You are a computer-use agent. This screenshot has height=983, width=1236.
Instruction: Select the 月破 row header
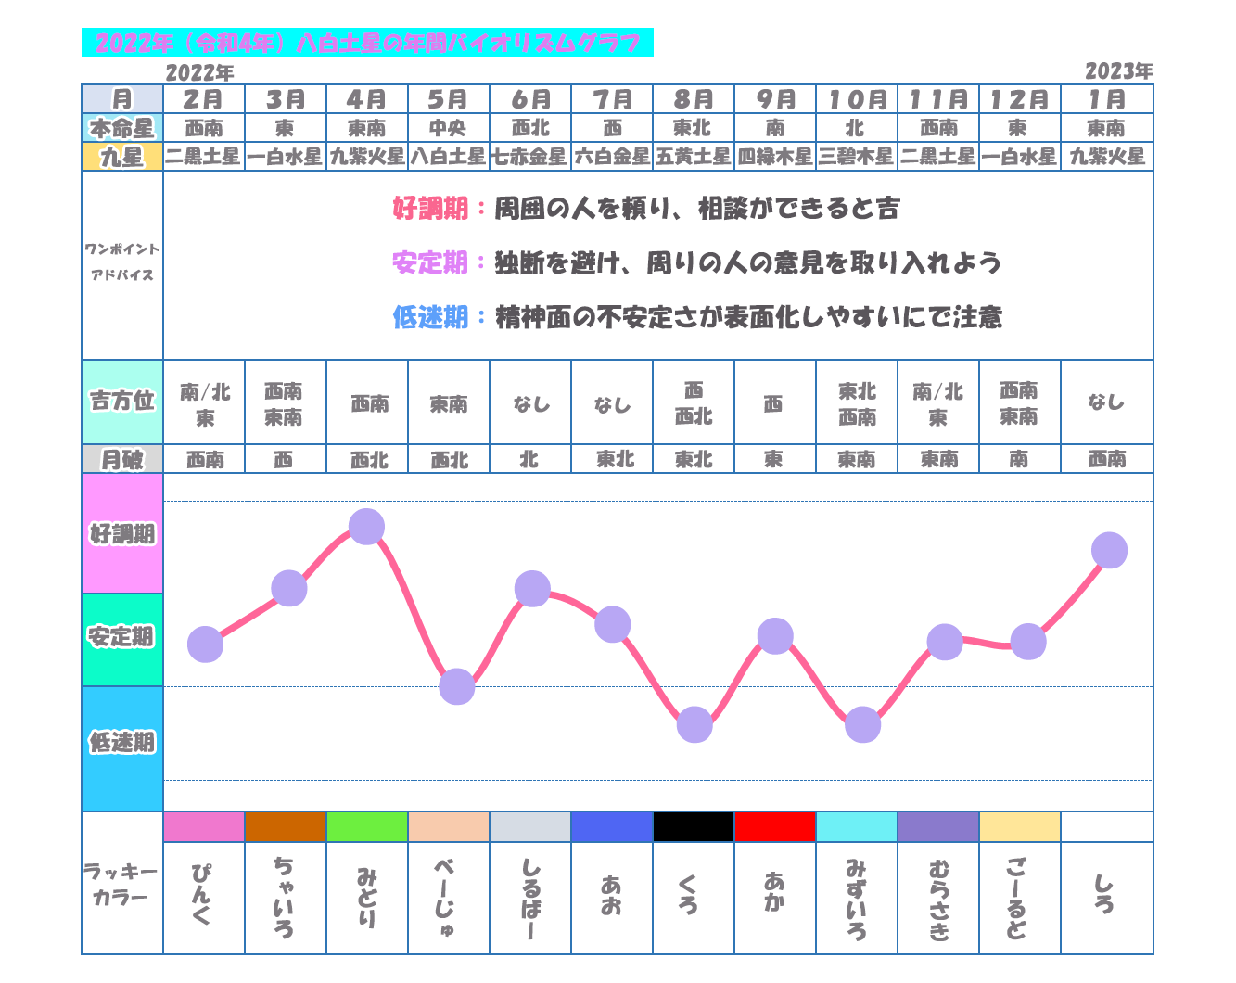[122, 459]
